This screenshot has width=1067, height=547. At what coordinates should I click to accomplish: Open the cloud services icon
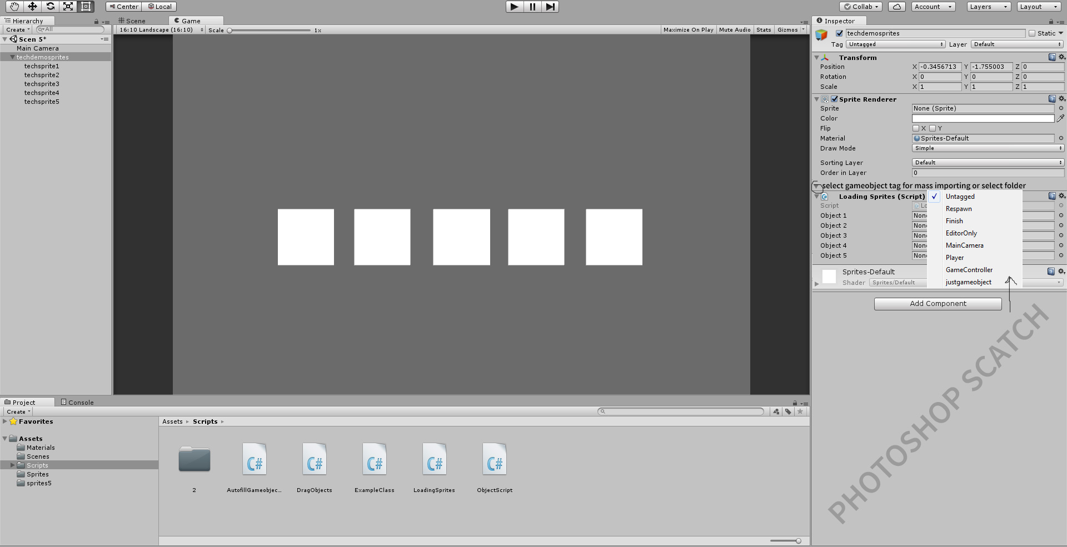tap(897, 7)
